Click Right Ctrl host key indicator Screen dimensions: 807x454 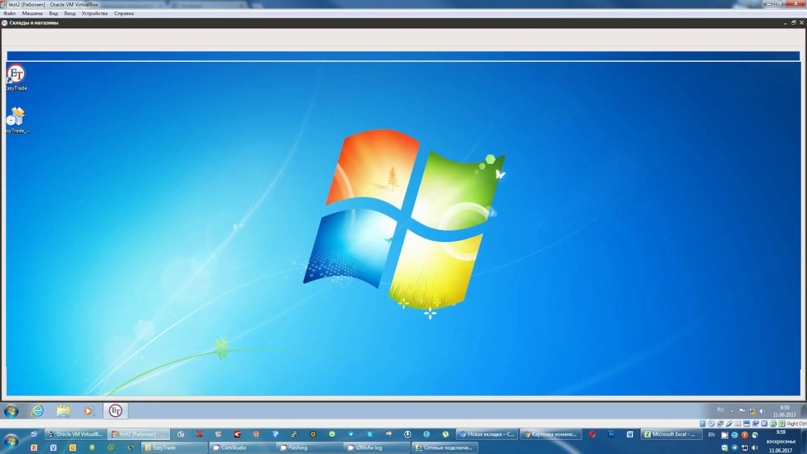pyautogui.click(x=796, y=424)
